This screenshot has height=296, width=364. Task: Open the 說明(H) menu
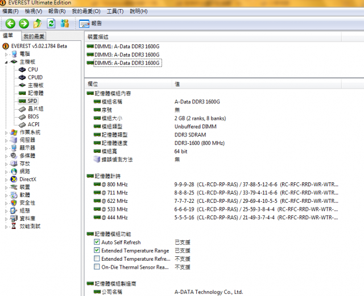point(139,11)
